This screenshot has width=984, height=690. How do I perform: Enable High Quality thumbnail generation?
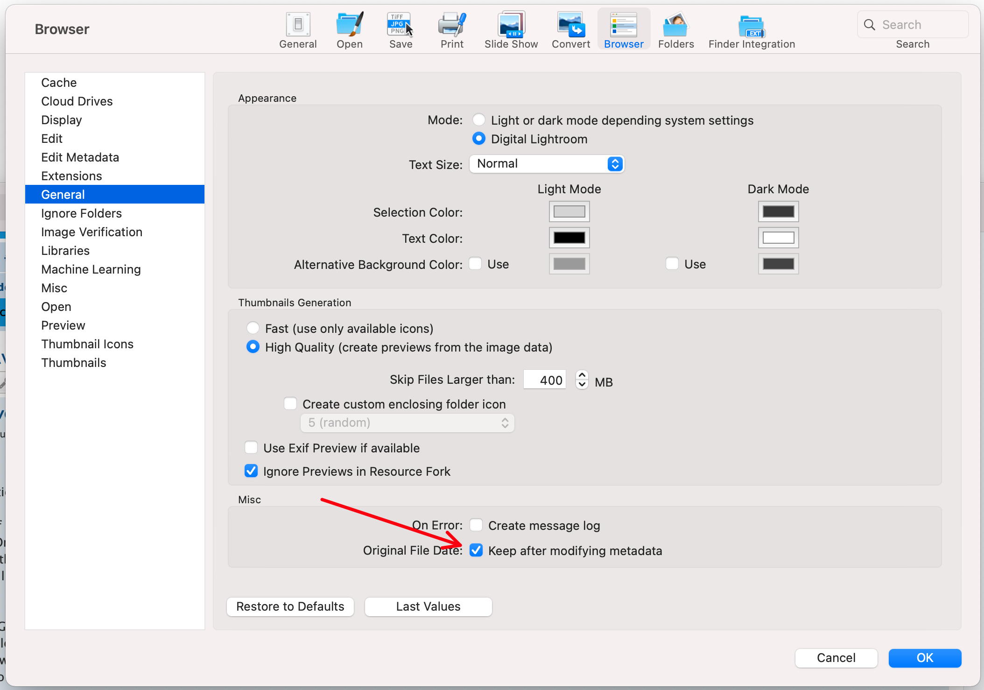click(x=253, y=346)
